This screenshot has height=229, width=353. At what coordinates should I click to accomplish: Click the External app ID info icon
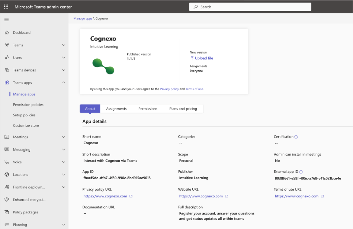[x=301, y=172]
